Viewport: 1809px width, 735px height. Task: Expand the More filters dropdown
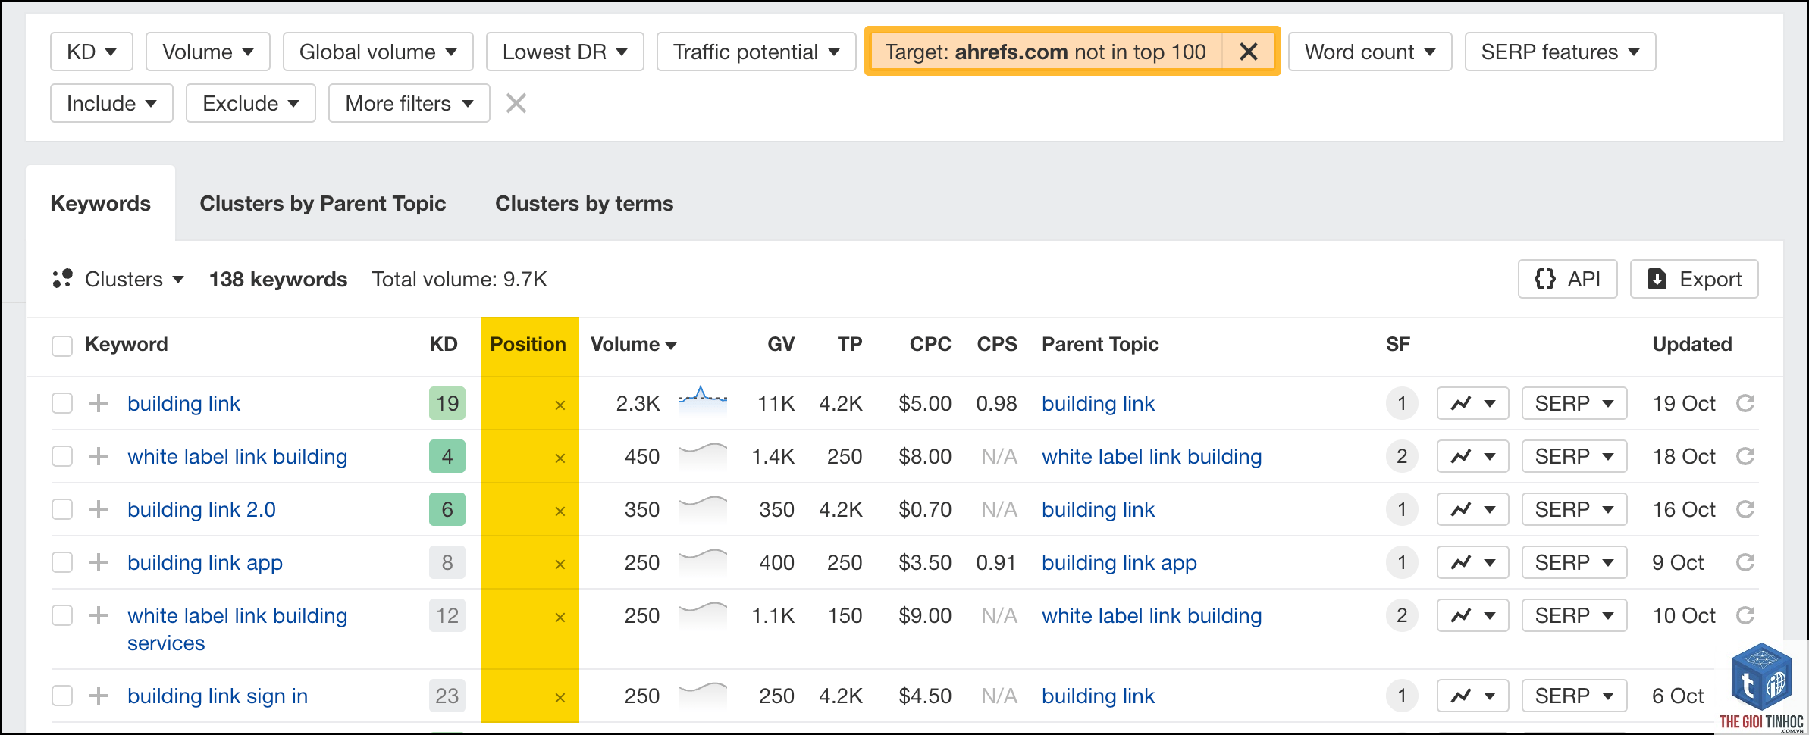[x=409, y=103]
